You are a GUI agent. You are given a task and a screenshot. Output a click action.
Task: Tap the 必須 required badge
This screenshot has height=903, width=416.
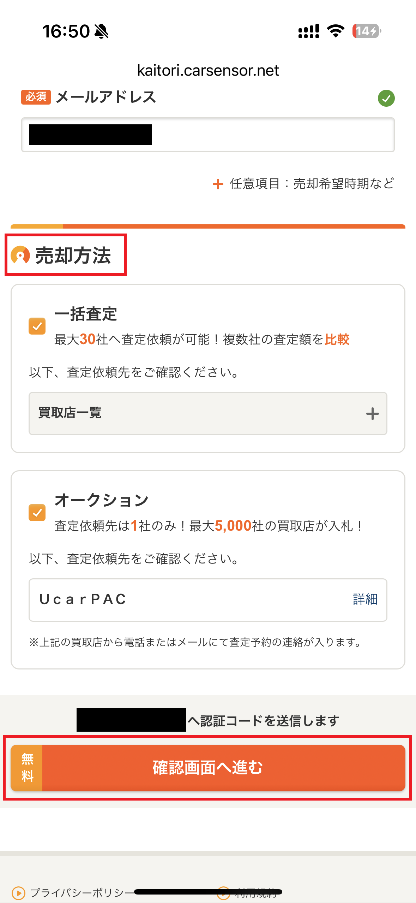pos(36,97)
